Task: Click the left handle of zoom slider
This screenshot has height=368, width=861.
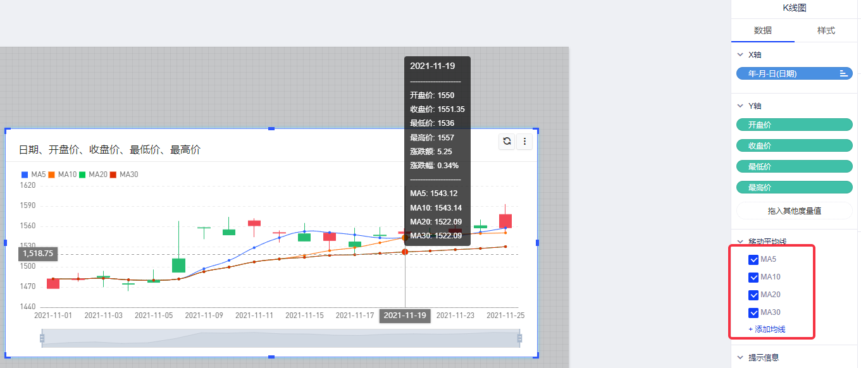Action: tap(42, 338)
